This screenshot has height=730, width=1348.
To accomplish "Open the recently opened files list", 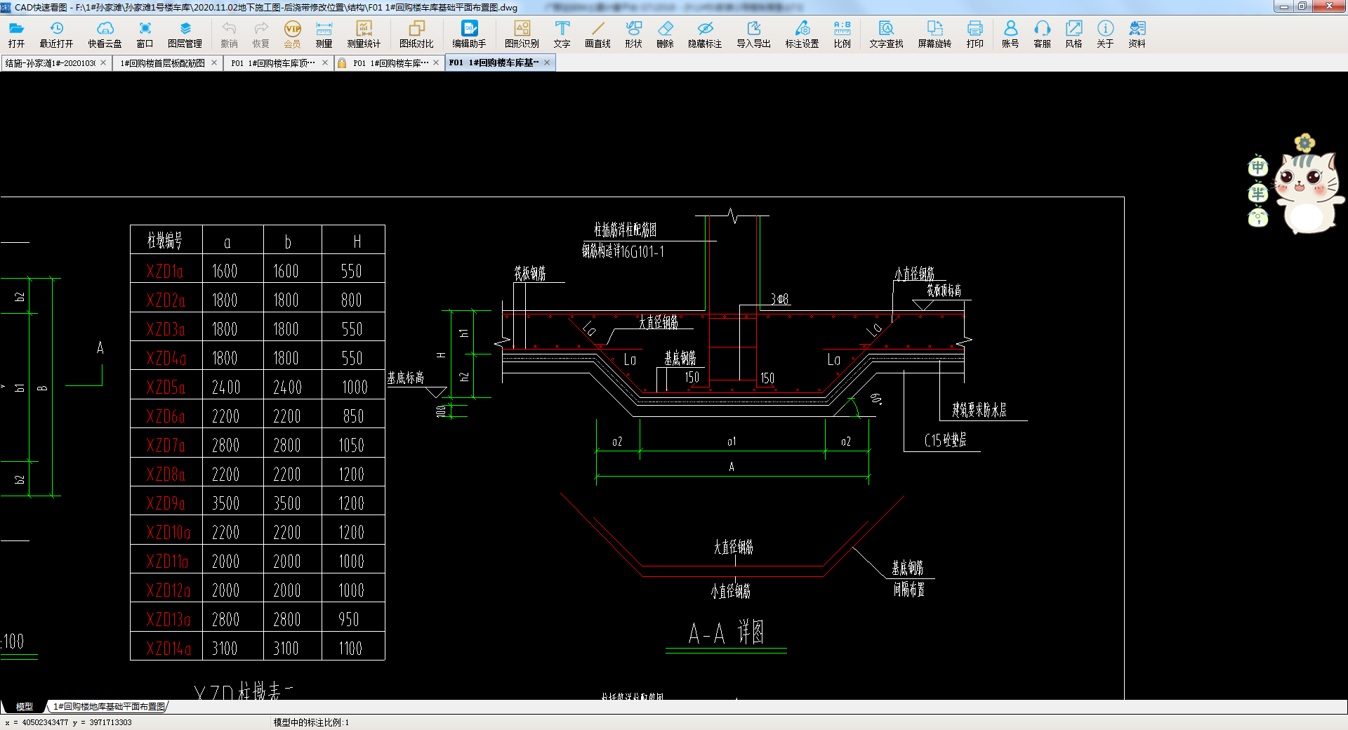I will (56, 34).
